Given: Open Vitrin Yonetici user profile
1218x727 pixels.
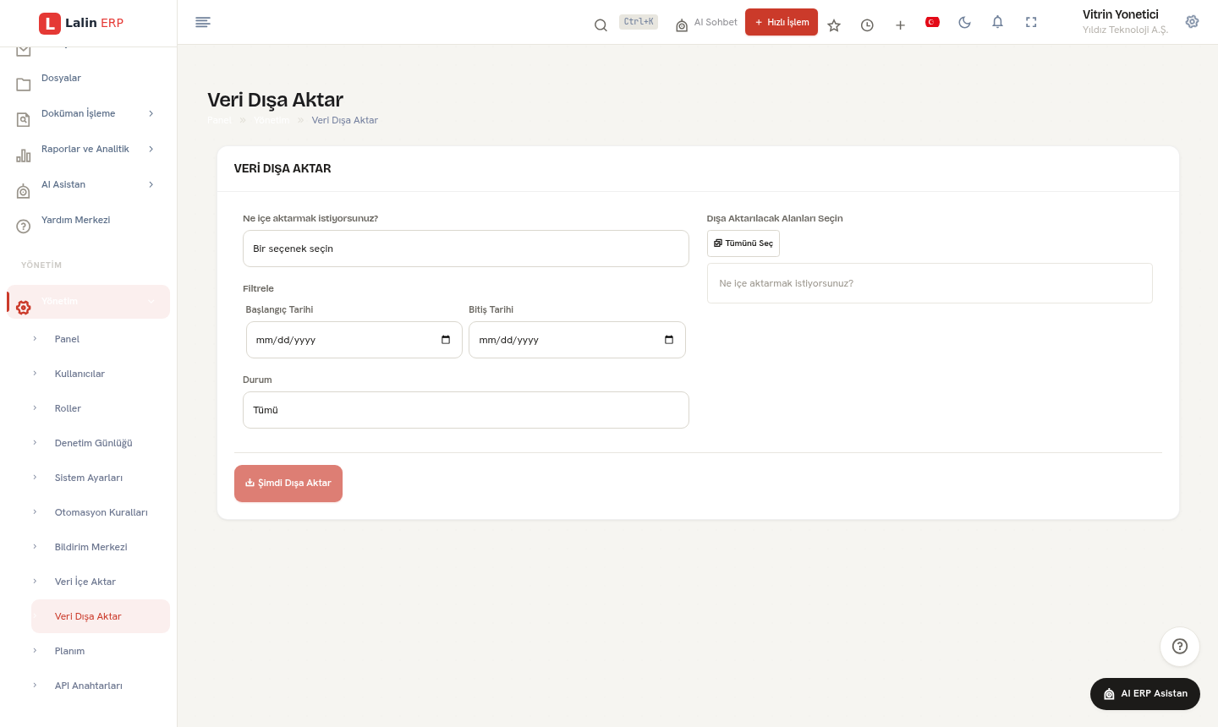Looking at the screenshot, I should click(1125, 22).
